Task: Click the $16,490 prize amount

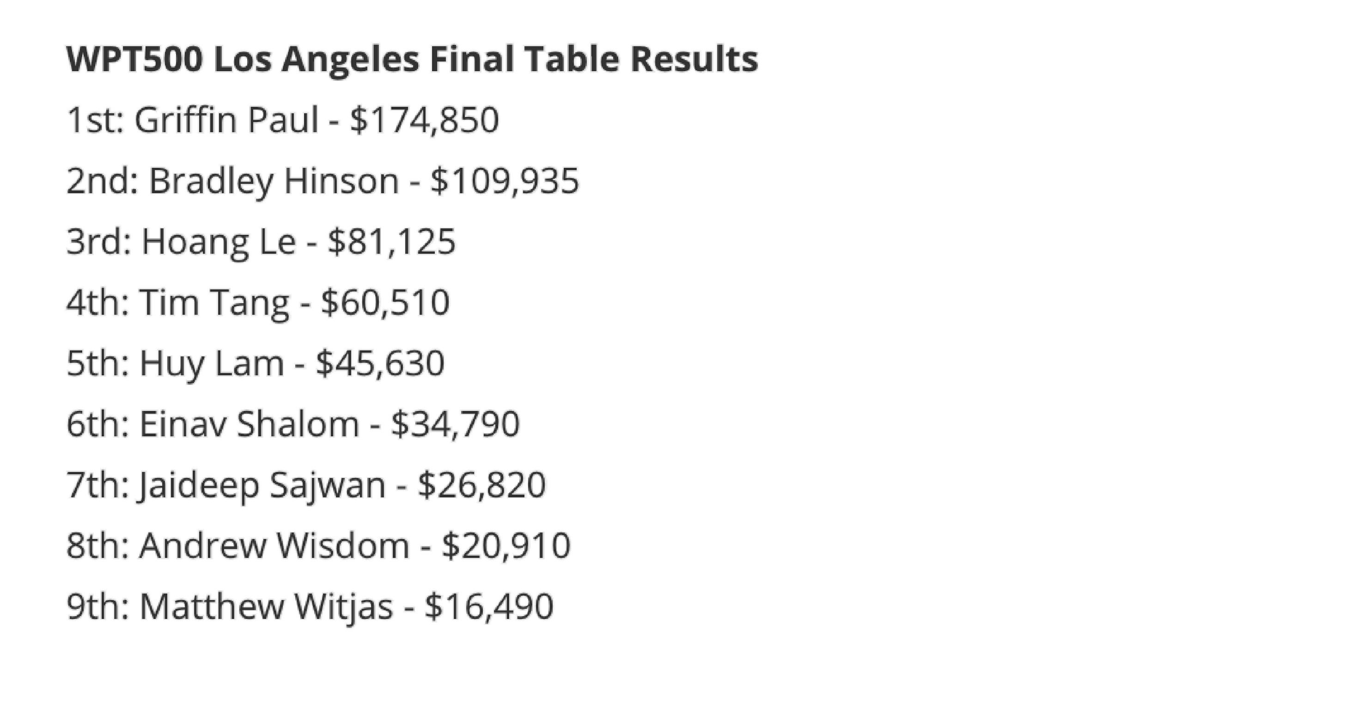Action: tap(489, 606)
